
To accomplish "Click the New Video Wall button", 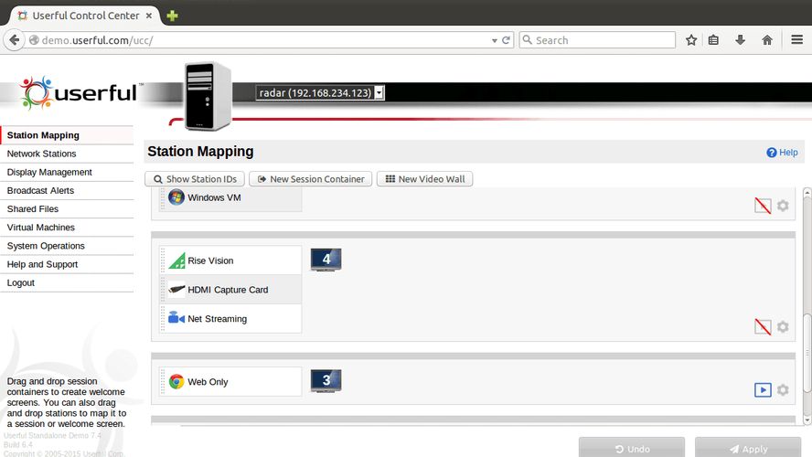I will coord(424,179).
